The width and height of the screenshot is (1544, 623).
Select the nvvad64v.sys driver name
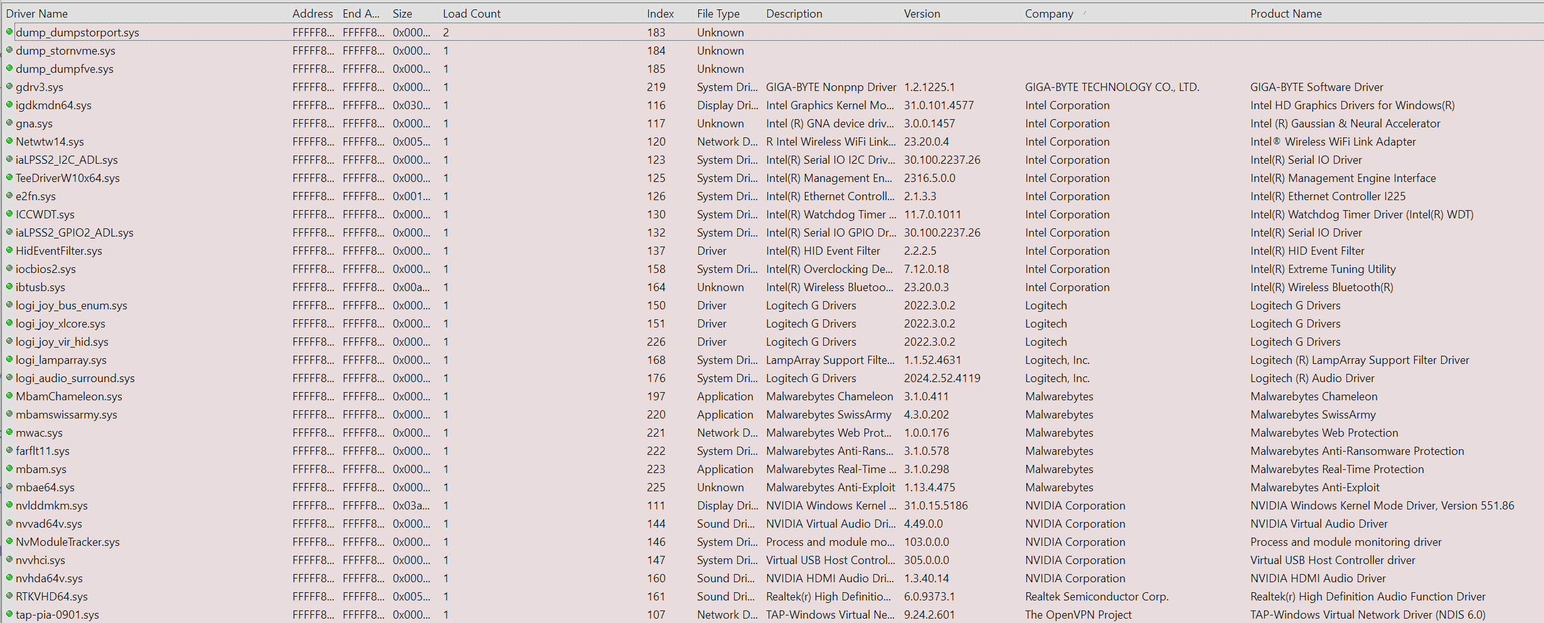tap(49, 523)
